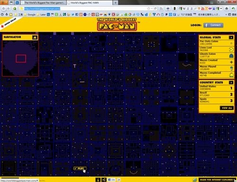Click the Facebook Like button
The width and height of the screenshot is (237, 182).
point(111,180)
